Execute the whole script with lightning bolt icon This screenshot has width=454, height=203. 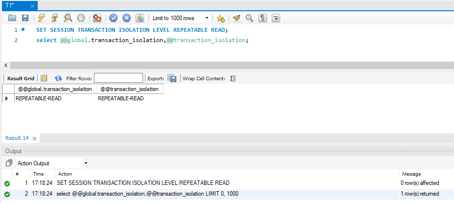click(42, 18)
